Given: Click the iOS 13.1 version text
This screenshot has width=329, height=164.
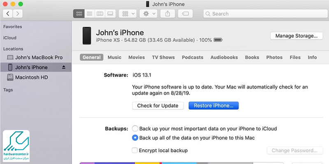Looking at the screenshot, I should tap(142, 75).
